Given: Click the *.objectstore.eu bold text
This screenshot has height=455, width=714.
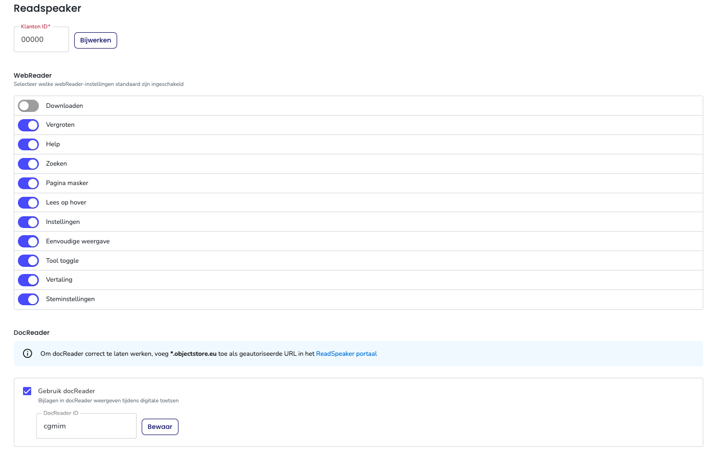Looking at the screenshot, I should [x=193, y=354].
